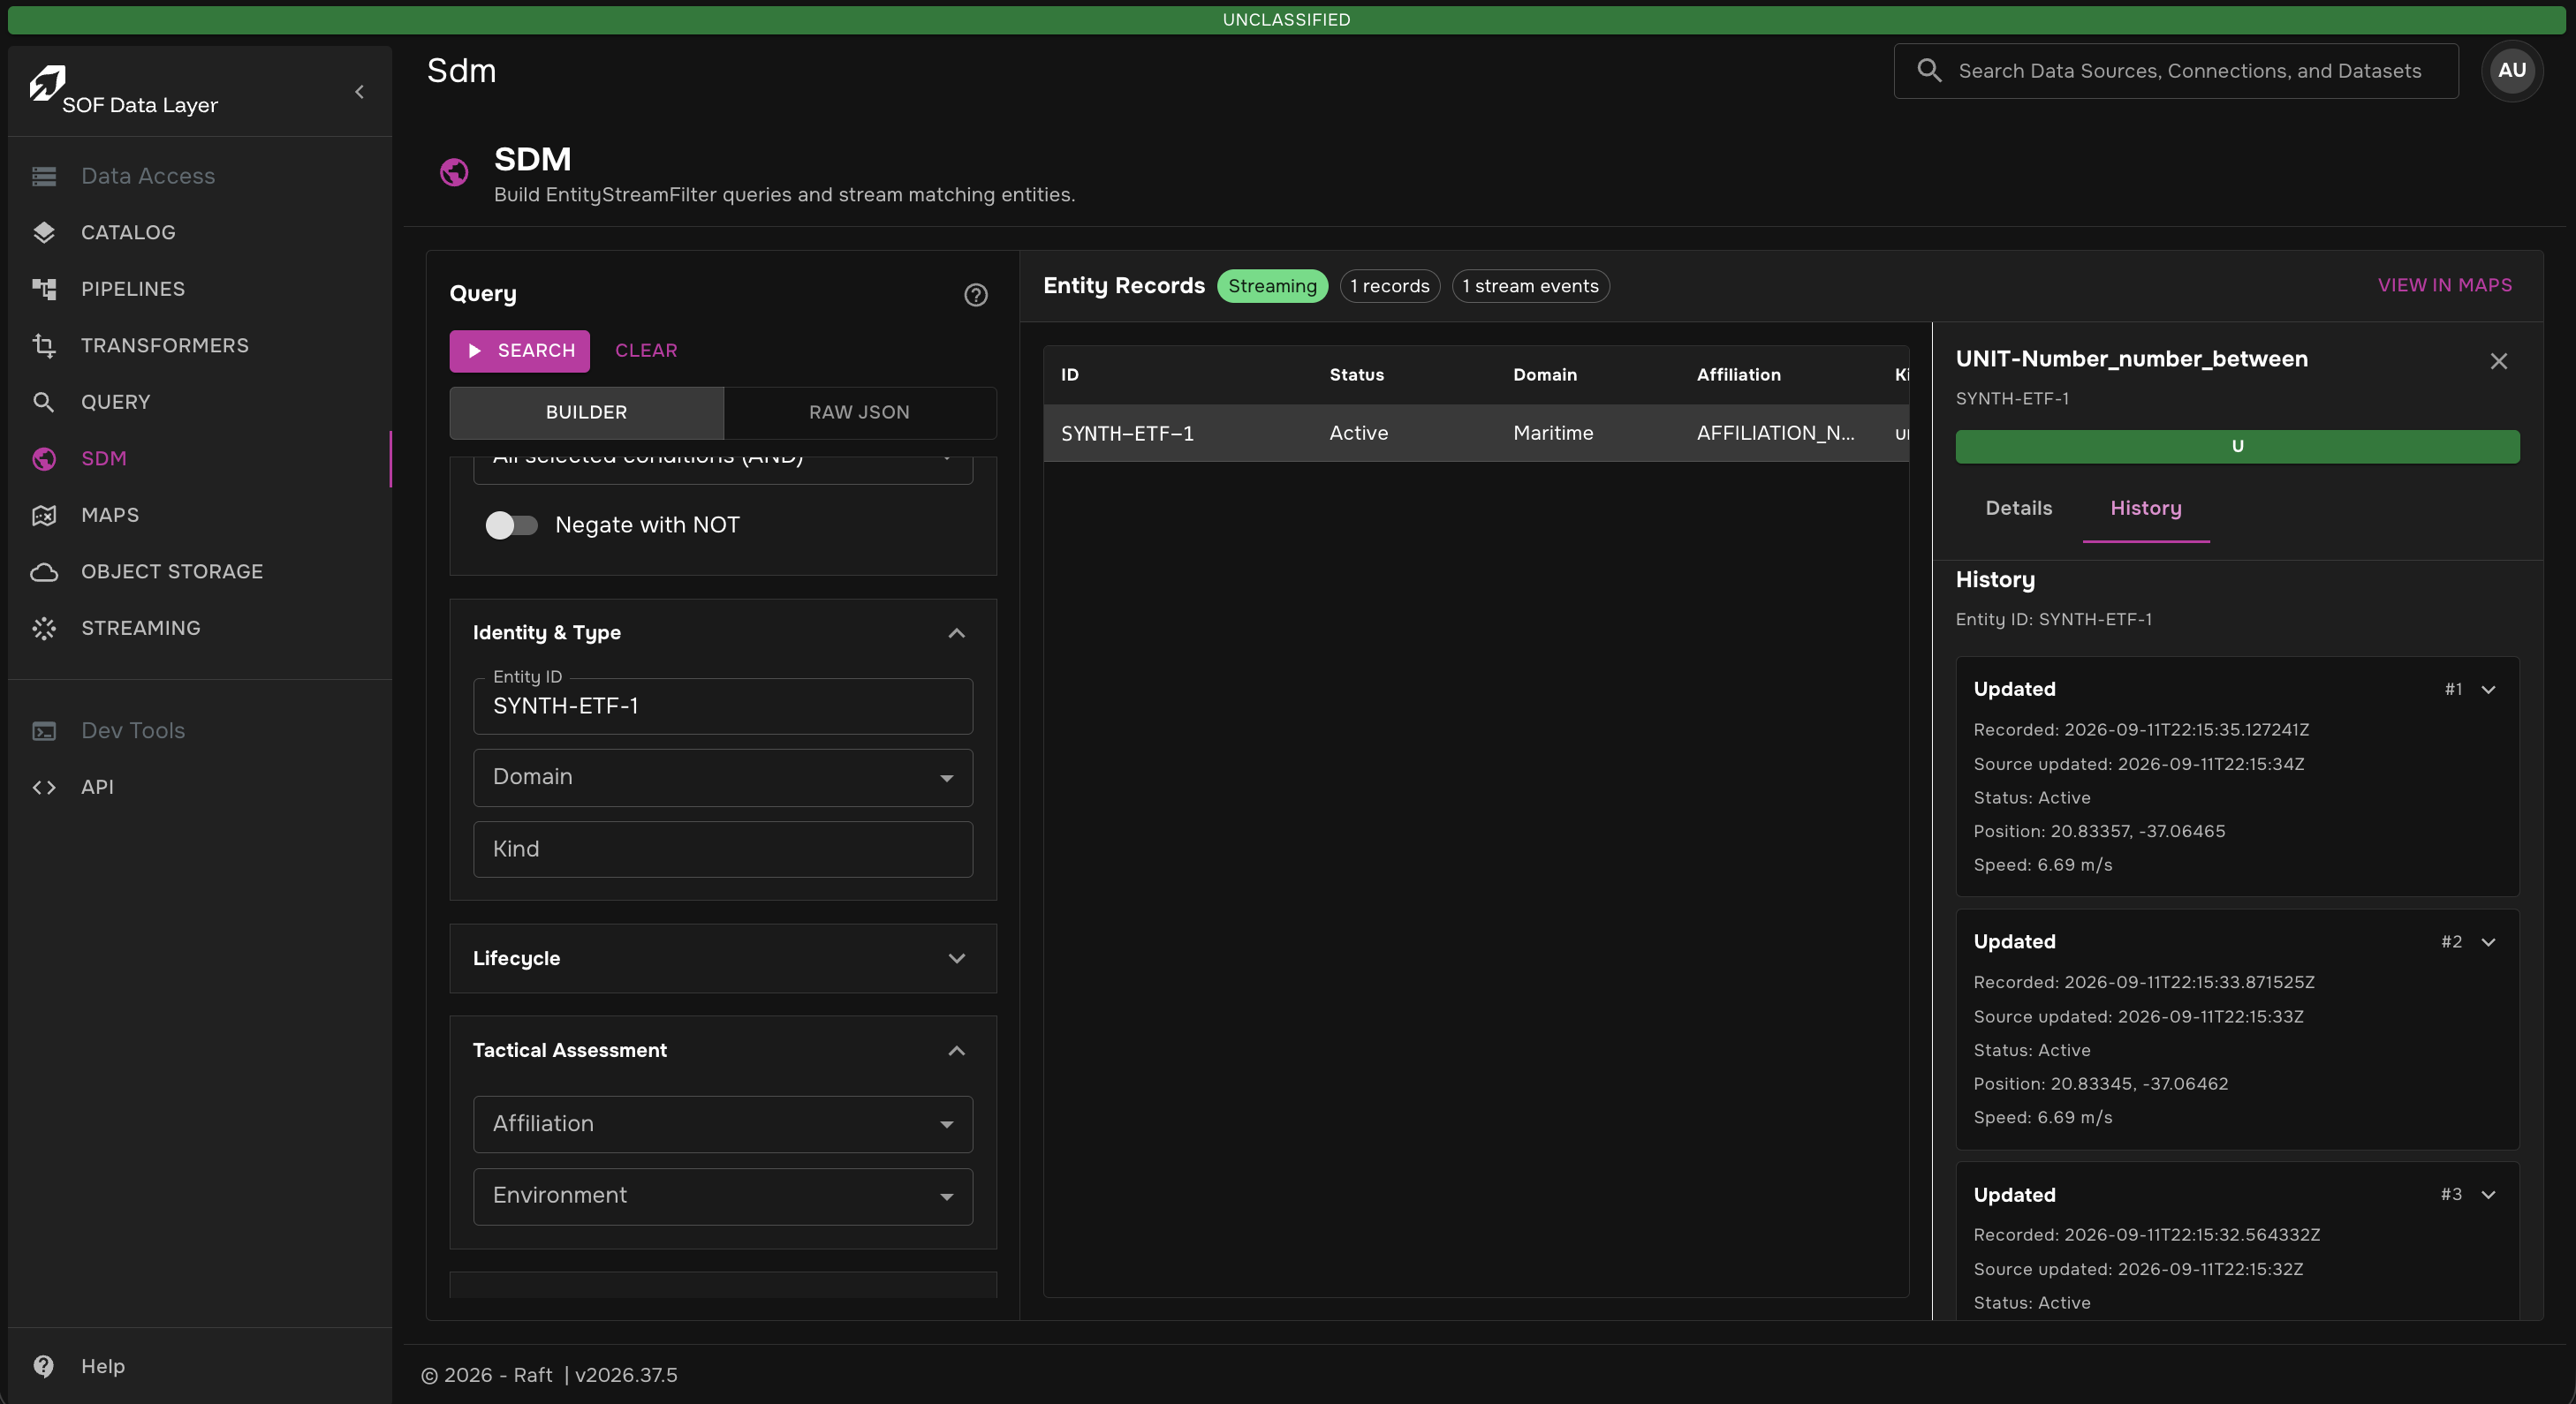Viewport: 2576px width, 1404px height.
Task: Select the SDM globe icon in sidebar
Action: (44, 458)
